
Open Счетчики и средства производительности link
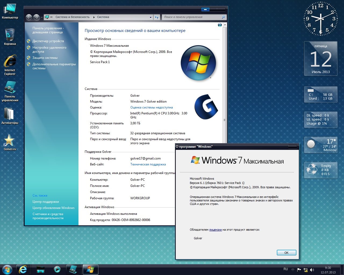pos(48,216)
